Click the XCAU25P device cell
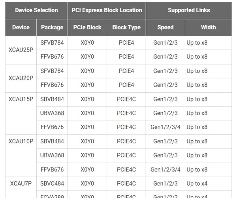 21,50
